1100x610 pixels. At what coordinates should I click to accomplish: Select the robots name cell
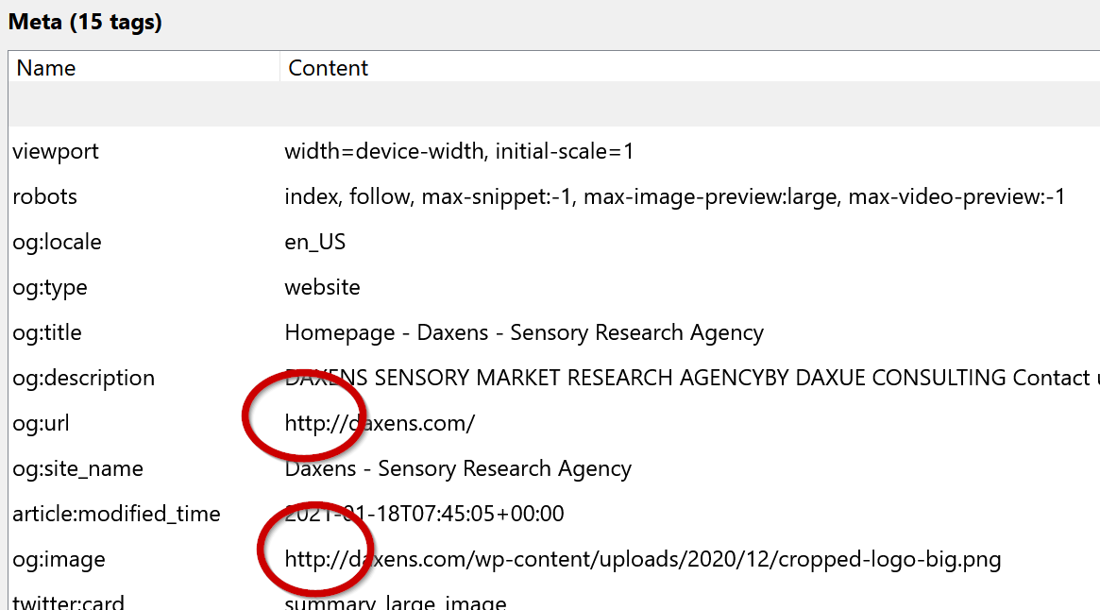[45, 196]
